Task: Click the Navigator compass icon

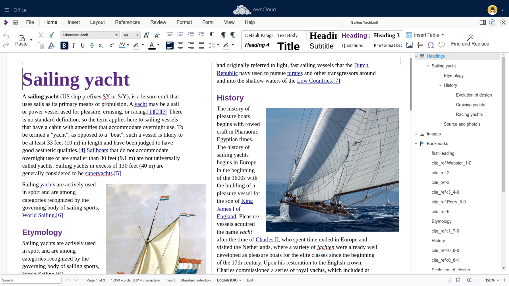Action: point(492,23)
